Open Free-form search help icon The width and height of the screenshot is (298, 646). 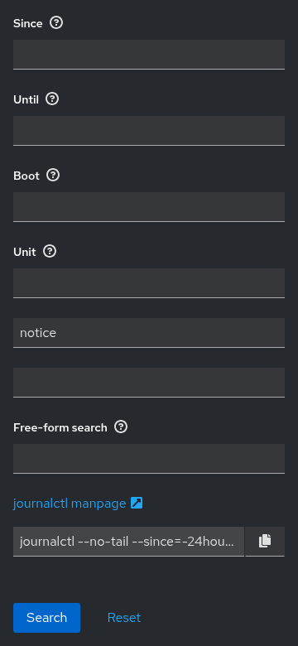121,427
